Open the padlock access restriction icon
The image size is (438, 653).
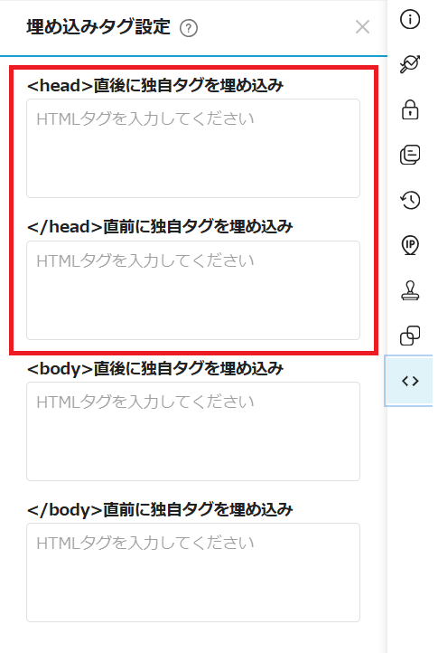tap(410, 109)
